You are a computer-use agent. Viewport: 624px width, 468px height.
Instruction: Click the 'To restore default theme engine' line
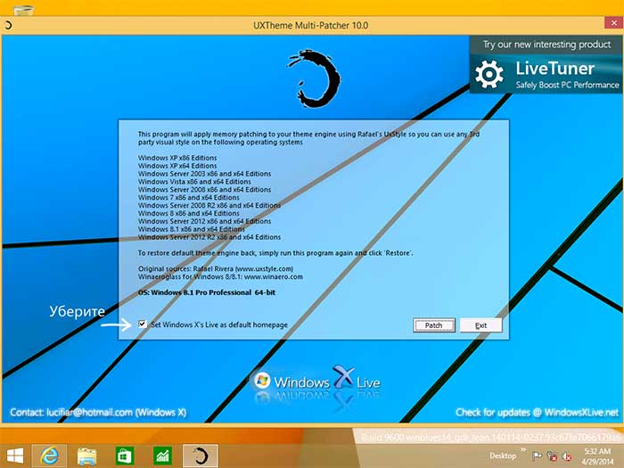pos(275,253)
